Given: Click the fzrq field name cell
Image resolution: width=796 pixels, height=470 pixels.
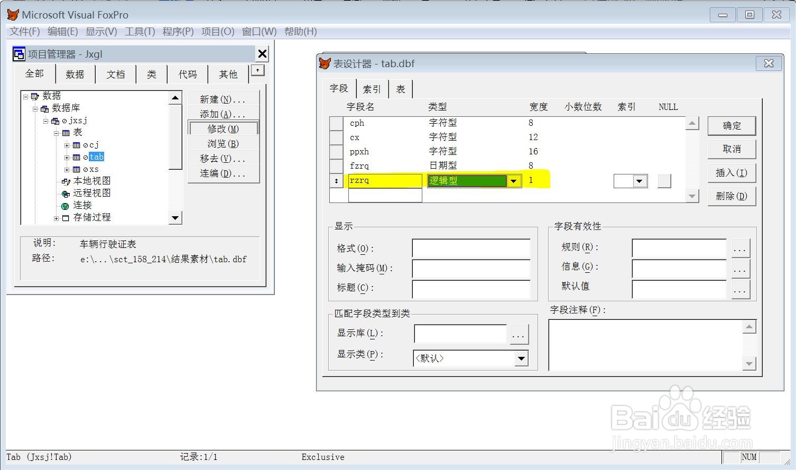Looking at the screenshot, I should (385, 166).
